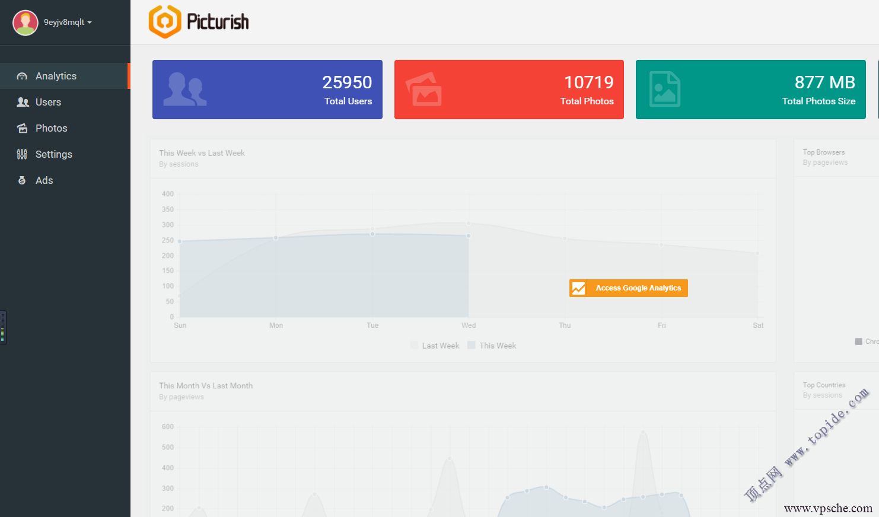Click the user avatar picture
This screenshot has width=879, height=517.
[x=26, y=23]
